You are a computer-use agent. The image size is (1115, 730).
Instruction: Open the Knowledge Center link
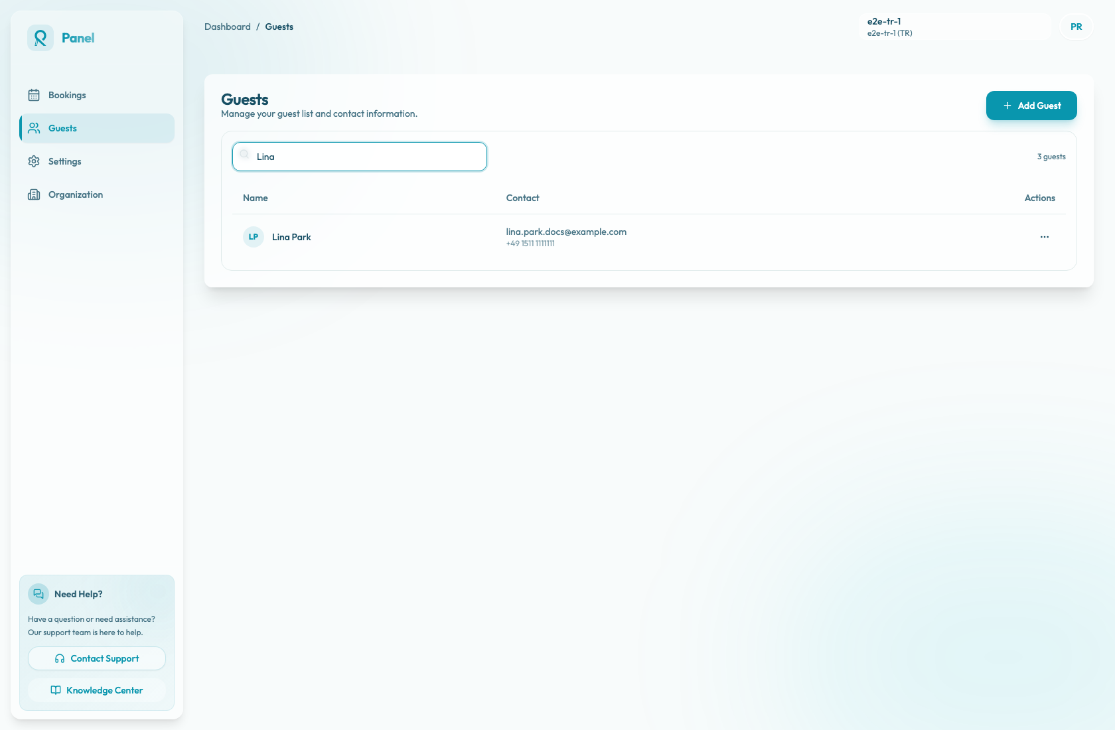pos(97,690)
